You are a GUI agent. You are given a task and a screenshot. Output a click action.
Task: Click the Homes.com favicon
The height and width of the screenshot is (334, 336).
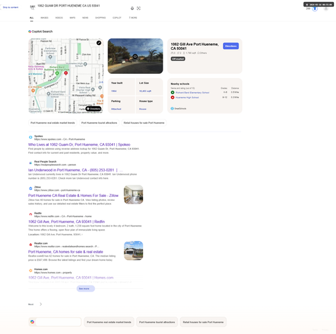[x=31, y=271]
